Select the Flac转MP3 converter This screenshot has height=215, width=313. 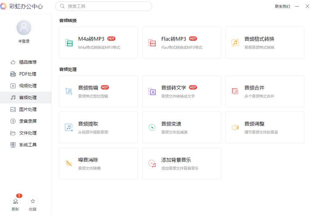click(181, 43)
